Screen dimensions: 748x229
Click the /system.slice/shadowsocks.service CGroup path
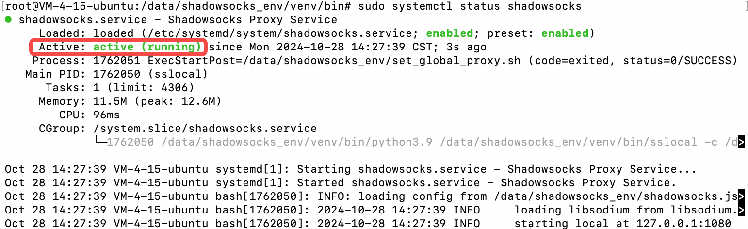(x=205, y=129)
